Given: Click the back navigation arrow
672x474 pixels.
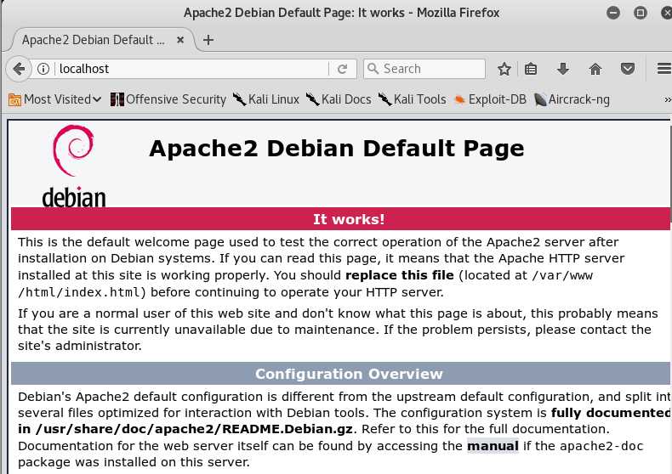Looking at the screenshot, I should tap(16, 69).
